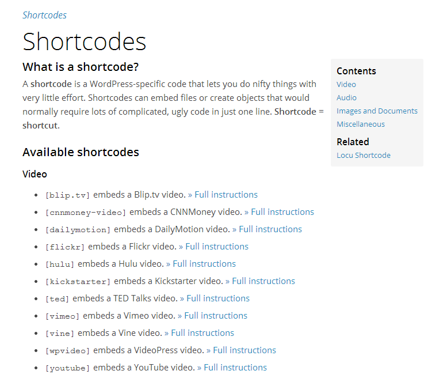Open the Shortcodes breadcrumb link
The image size is (428, 382).
click(44, 16)
